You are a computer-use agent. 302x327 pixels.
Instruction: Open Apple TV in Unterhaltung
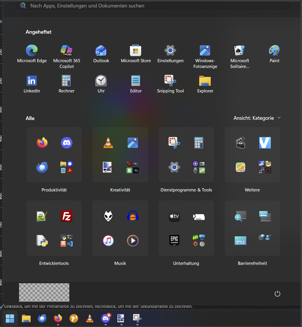[174, 216]
